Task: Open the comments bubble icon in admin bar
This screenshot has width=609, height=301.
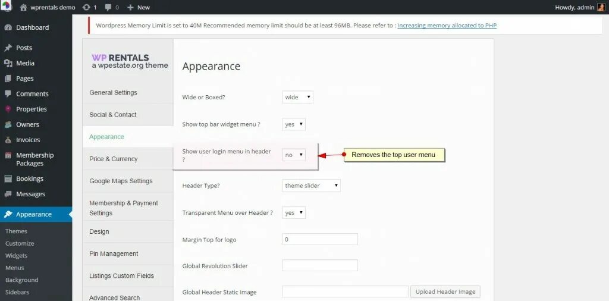Action: pyautogui.click(x=108, y=7)
